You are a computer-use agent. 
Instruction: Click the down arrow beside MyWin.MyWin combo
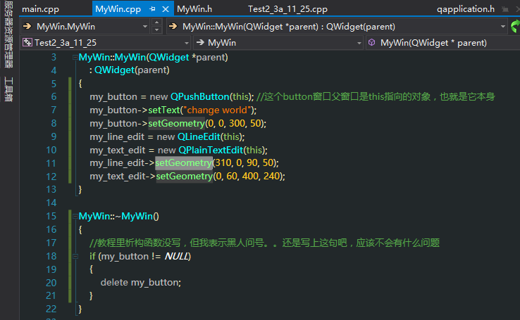pos(156,30)
